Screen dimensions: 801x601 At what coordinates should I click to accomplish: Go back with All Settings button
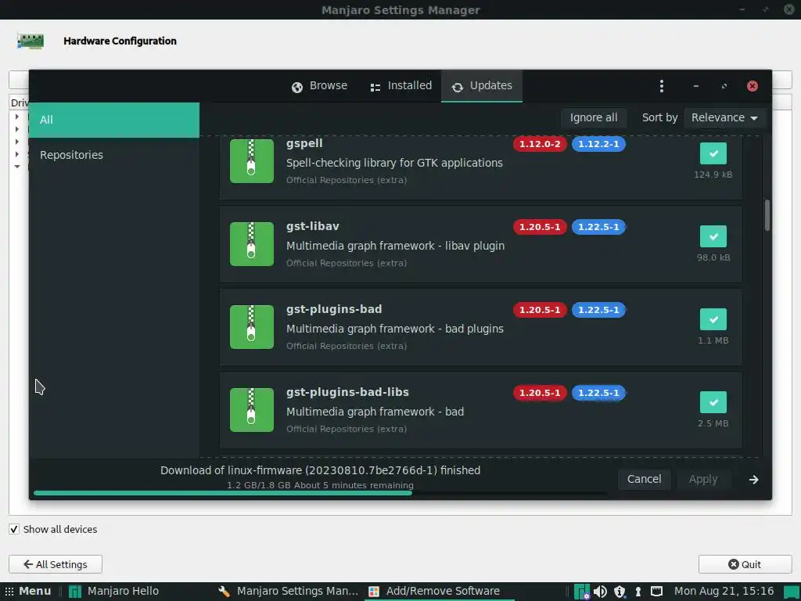click(56, 565)
